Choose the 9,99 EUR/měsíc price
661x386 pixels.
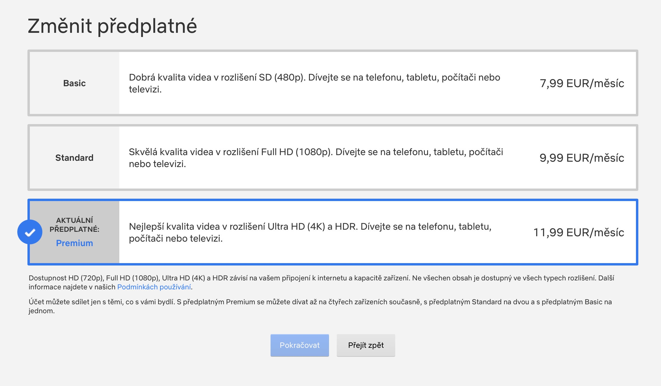point(582,158)
